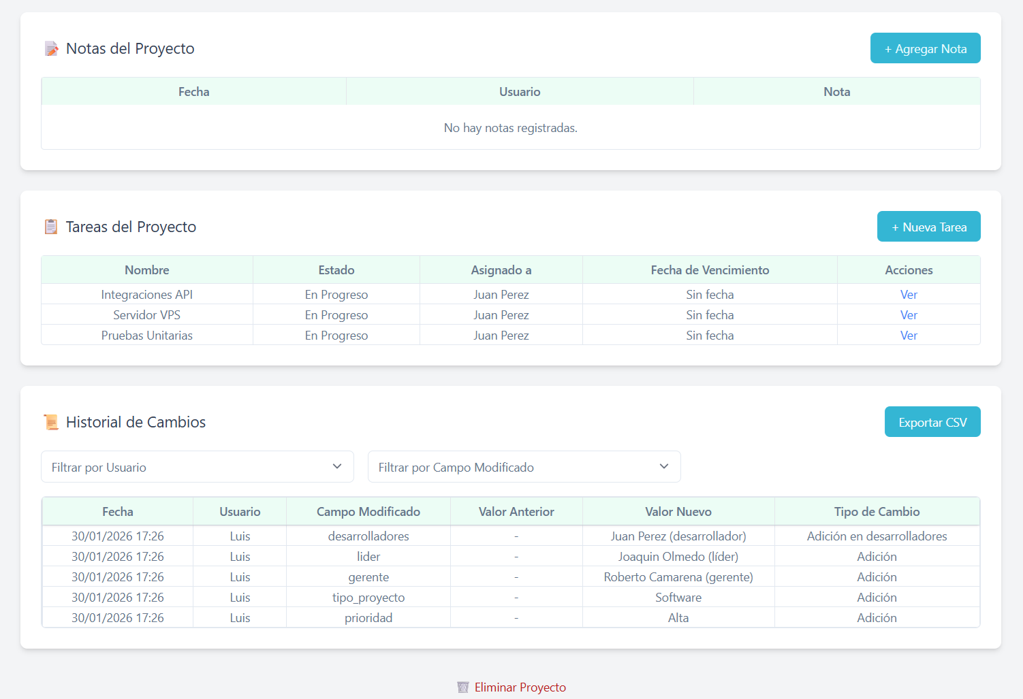Image resolution: width=1023 pixels, height=699 pixels.
Task: Click the clipboard icon beside Tareas del Proyecto
Action: pyautogui.click(x=51, y=227)
